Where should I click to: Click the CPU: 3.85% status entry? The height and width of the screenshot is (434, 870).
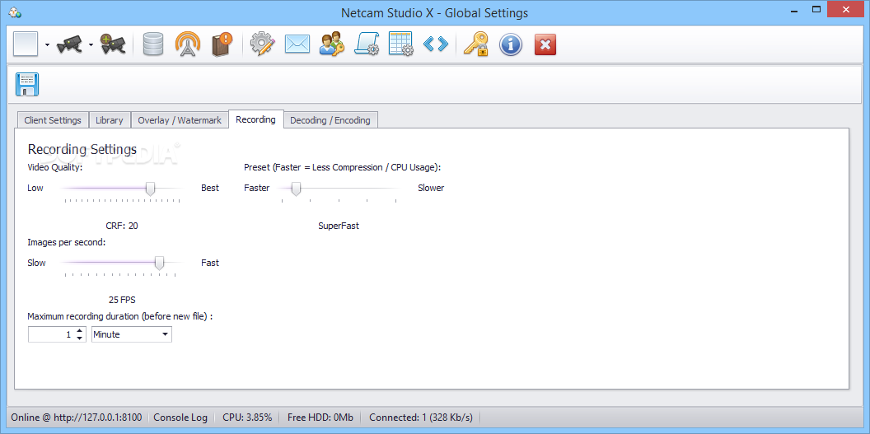[x=247, y=418]
